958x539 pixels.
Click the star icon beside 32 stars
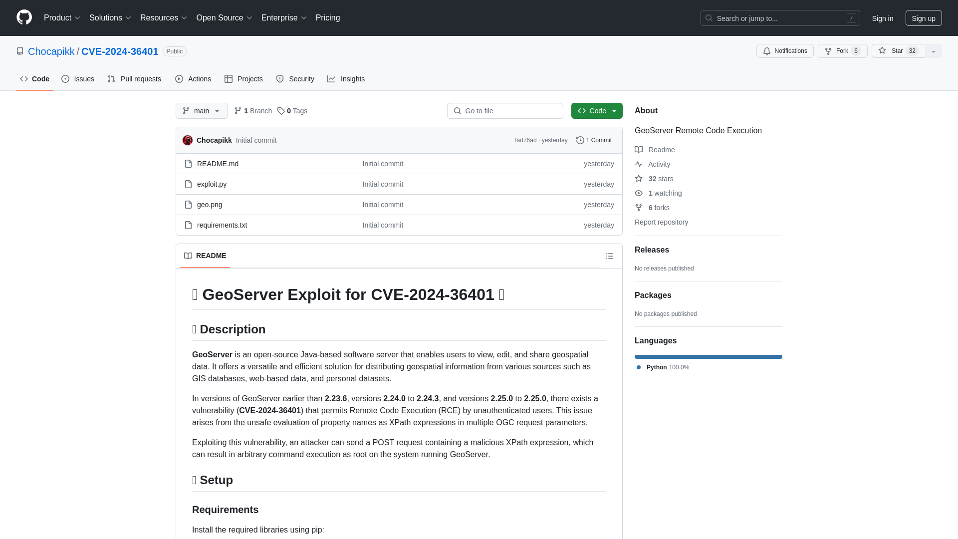639,179
